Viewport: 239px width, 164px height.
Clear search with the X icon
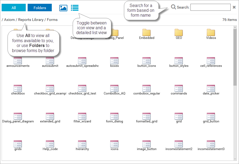pyautogui.click(x=234, y=8)
